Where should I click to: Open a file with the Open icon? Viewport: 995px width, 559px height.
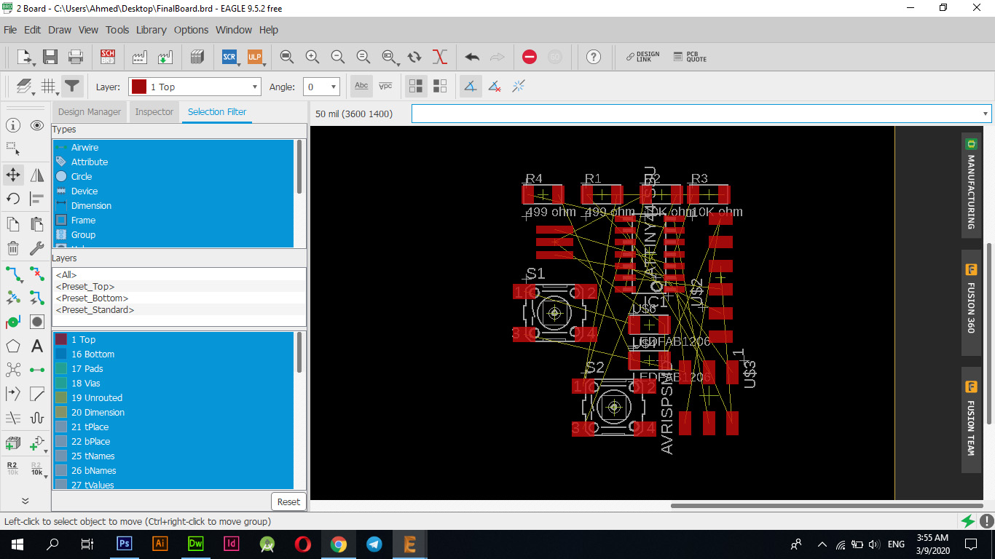[25, 57]
